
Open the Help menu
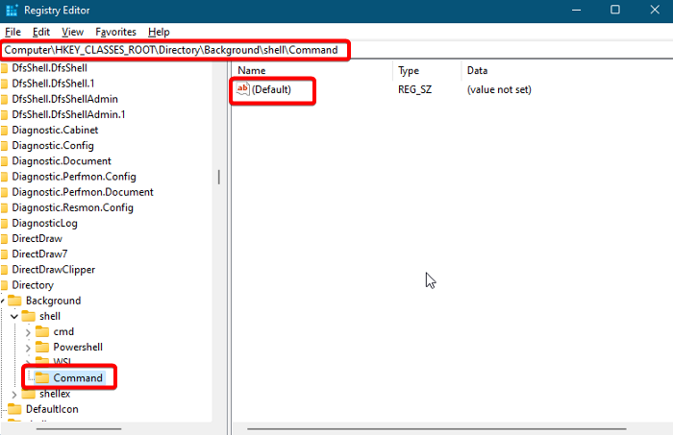(159, 32)
